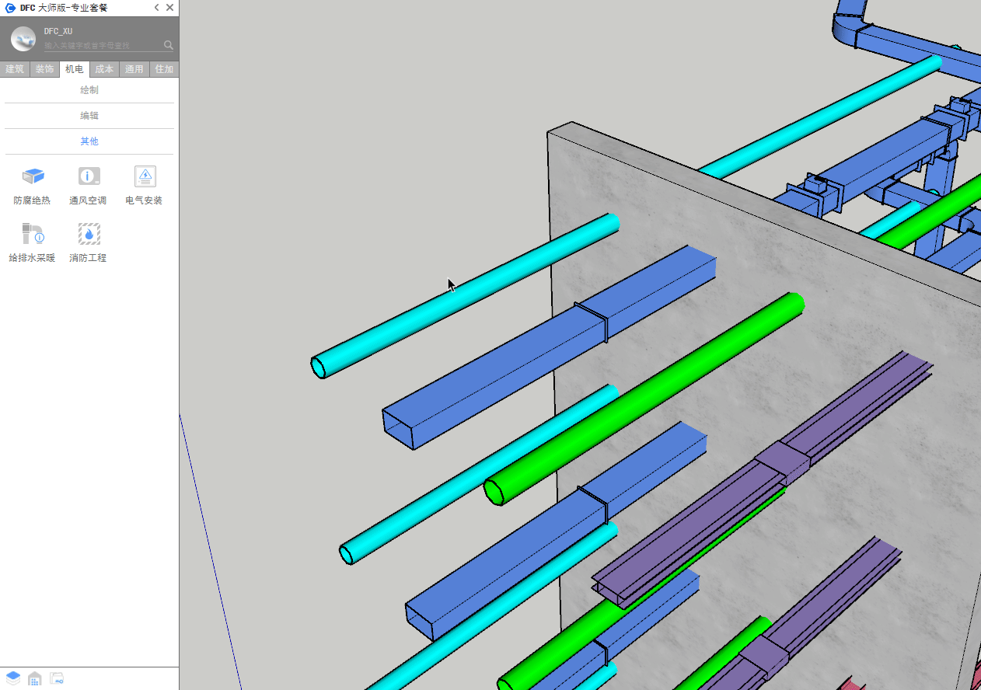
Task: Click the blue layers icon at panel bottom
Action: [x=13, y=678]
